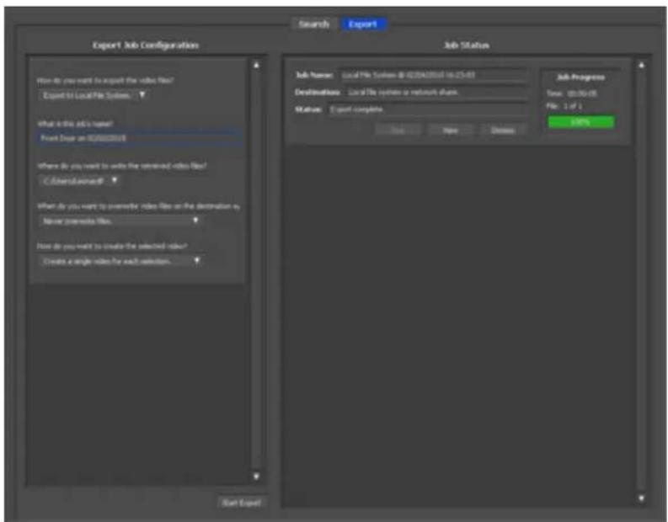The image size is (668, 522).
Task: Click the 'Export Job Configuration' heading
Action: 146,45
